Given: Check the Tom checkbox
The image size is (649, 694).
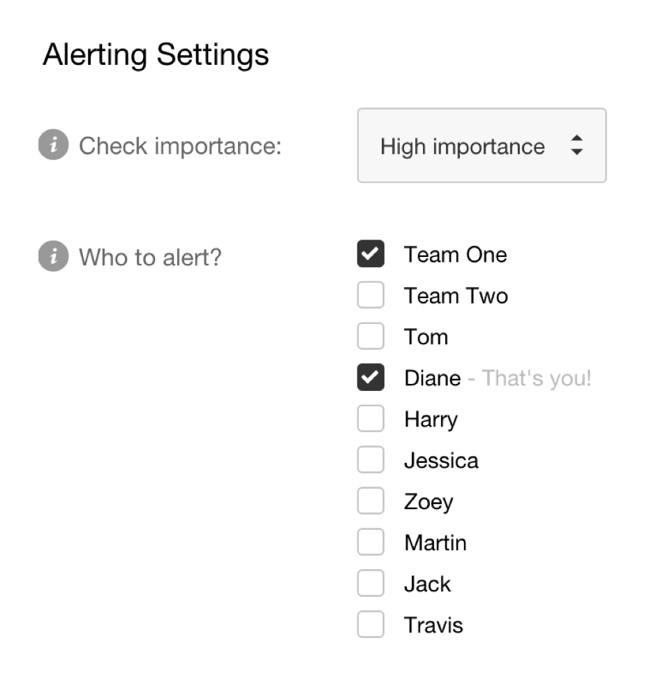Looking at the screenshot, I should [x=371, y=337].
